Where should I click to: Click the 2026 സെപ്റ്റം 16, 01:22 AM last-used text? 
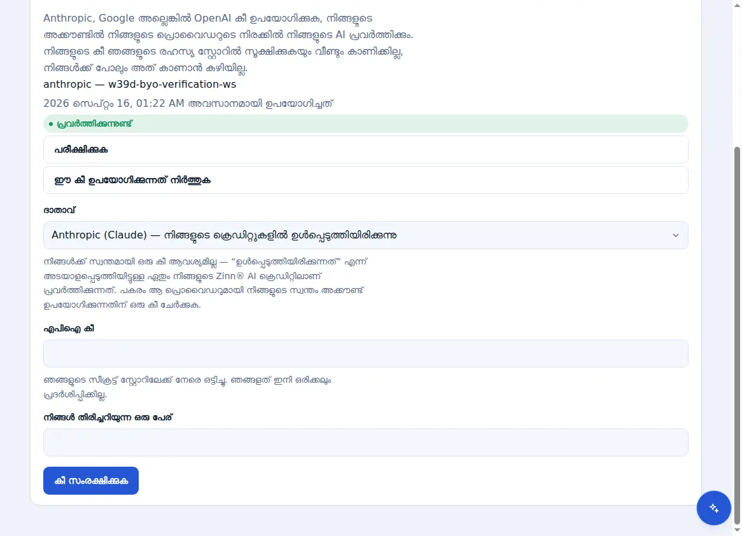coord(188,104)
